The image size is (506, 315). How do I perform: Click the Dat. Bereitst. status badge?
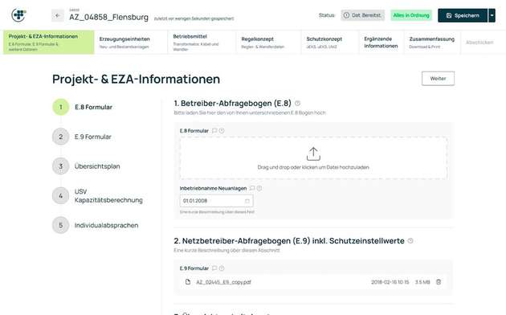coord(363,15)
